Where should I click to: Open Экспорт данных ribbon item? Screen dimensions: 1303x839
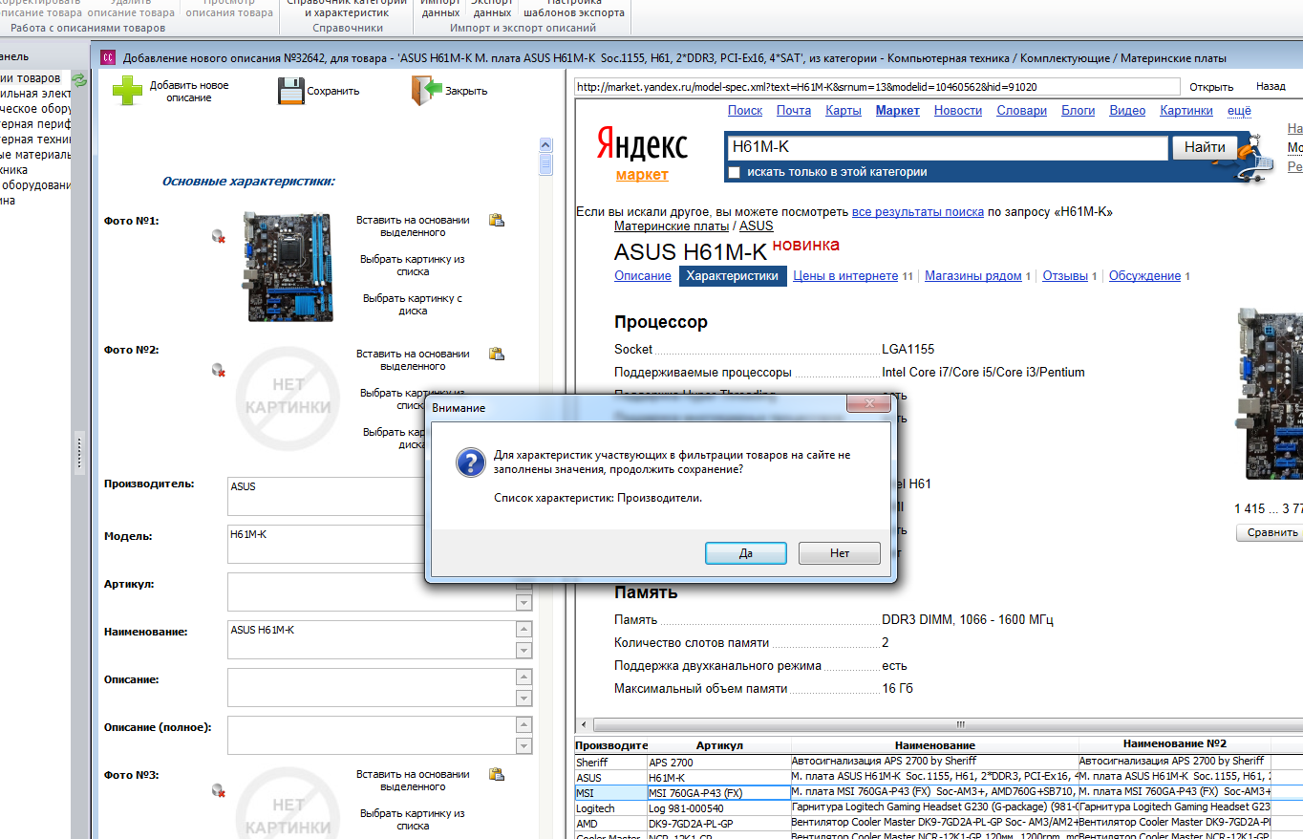(x=492, y=8)
